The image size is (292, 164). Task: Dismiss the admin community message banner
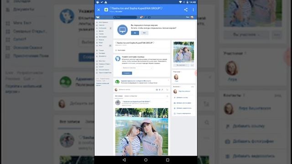coord(168,80)
